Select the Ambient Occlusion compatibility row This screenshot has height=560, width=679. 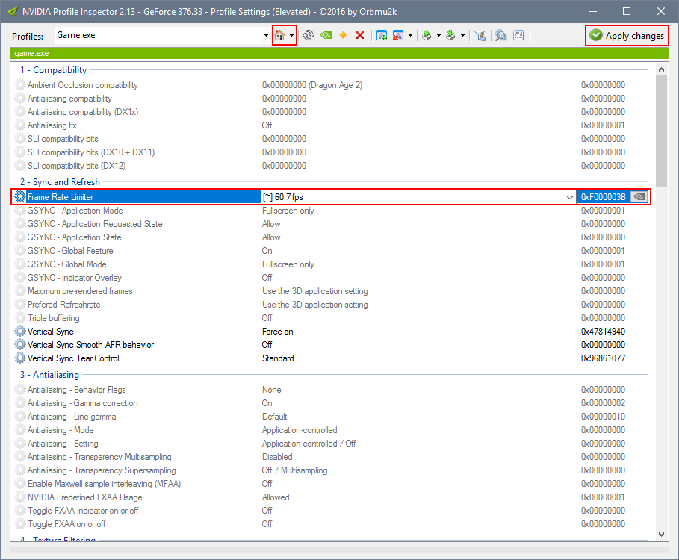[331, 85]
